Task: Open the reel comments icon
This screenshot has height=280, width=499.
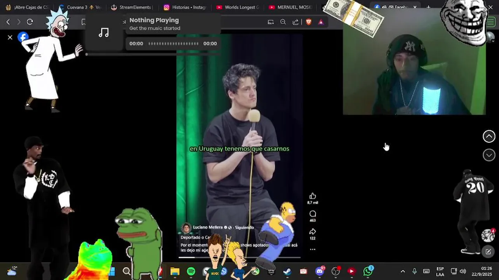Action: click(x=312, y=214)
